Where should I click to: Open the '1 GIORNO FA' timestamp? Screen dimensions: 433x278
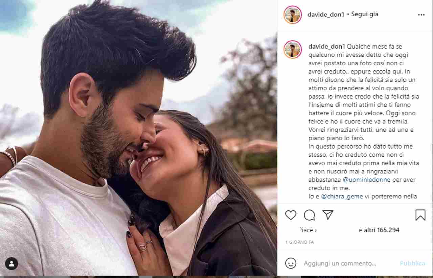299,242
